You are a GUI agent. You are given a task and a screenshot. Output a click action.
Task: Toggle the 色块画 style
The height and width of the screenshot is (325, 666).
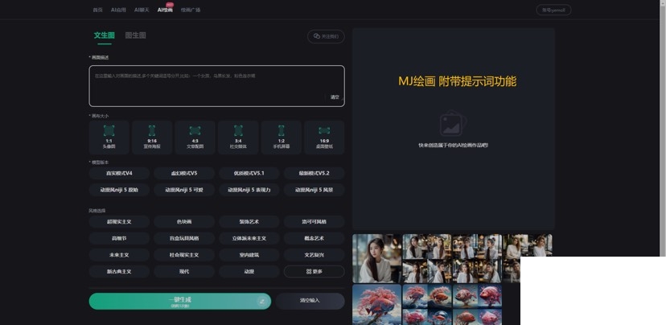coord(184,222)
